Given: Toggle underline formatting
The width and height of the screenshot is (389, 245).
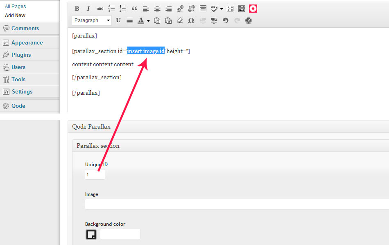Looking at the screenshot, I should 118,20.
